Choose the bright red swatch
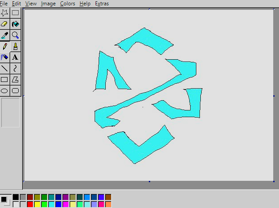This screenshot has width=279, height=208. click(x=30, y=204)
